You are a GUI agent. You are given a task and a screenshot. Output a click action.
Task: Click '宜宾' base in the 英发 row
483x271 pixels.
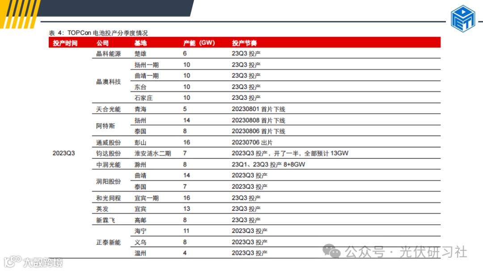[x=140, y=209]
